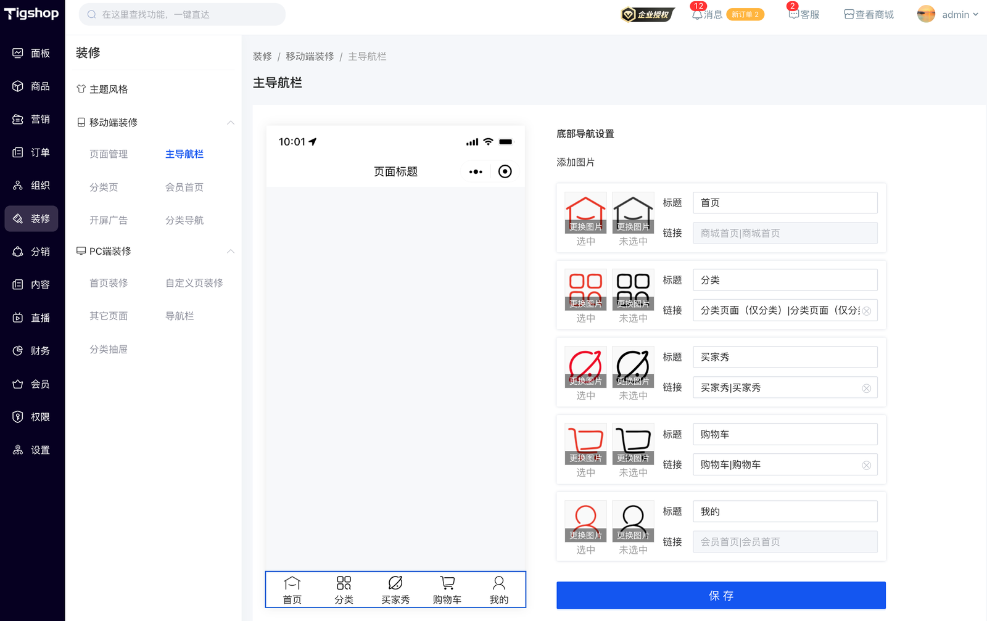Click 我的 tab in phone preview

point(499,590)
